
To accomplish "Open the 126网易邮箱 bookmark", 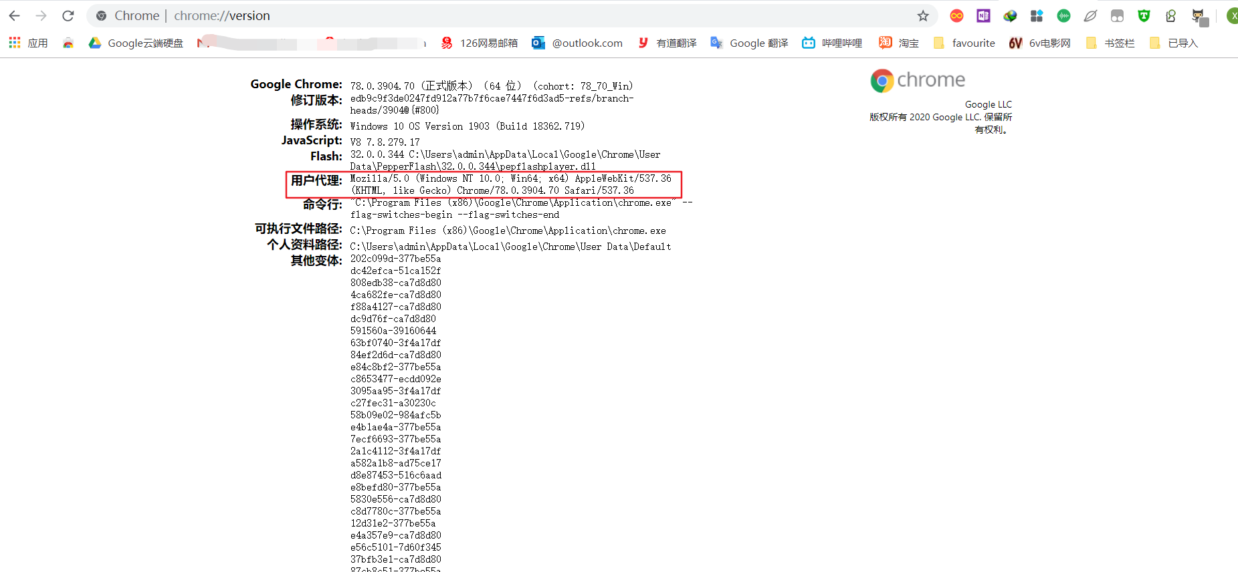I will (480, 43).
